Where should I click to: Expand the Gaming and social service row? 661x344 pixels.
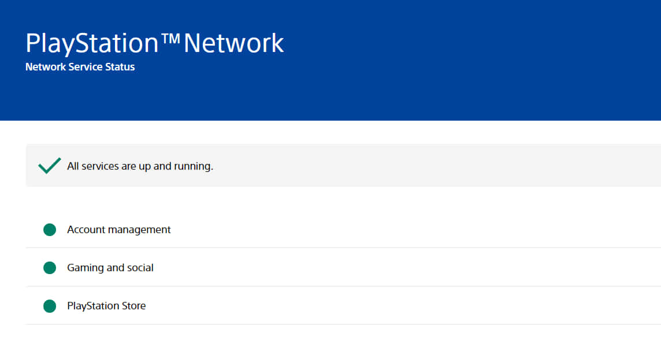pos(343,267)
